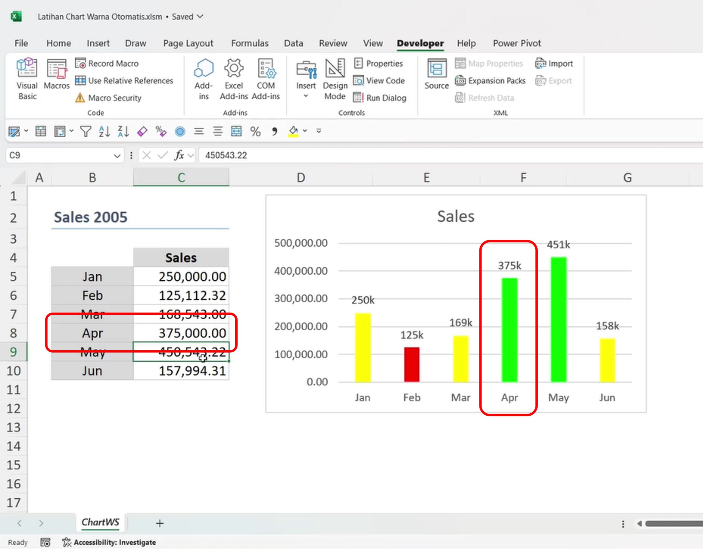Click the percent style icon
The height and width of the screenshot is (549, 703).
pyautogui.click(x=255, y=131)
